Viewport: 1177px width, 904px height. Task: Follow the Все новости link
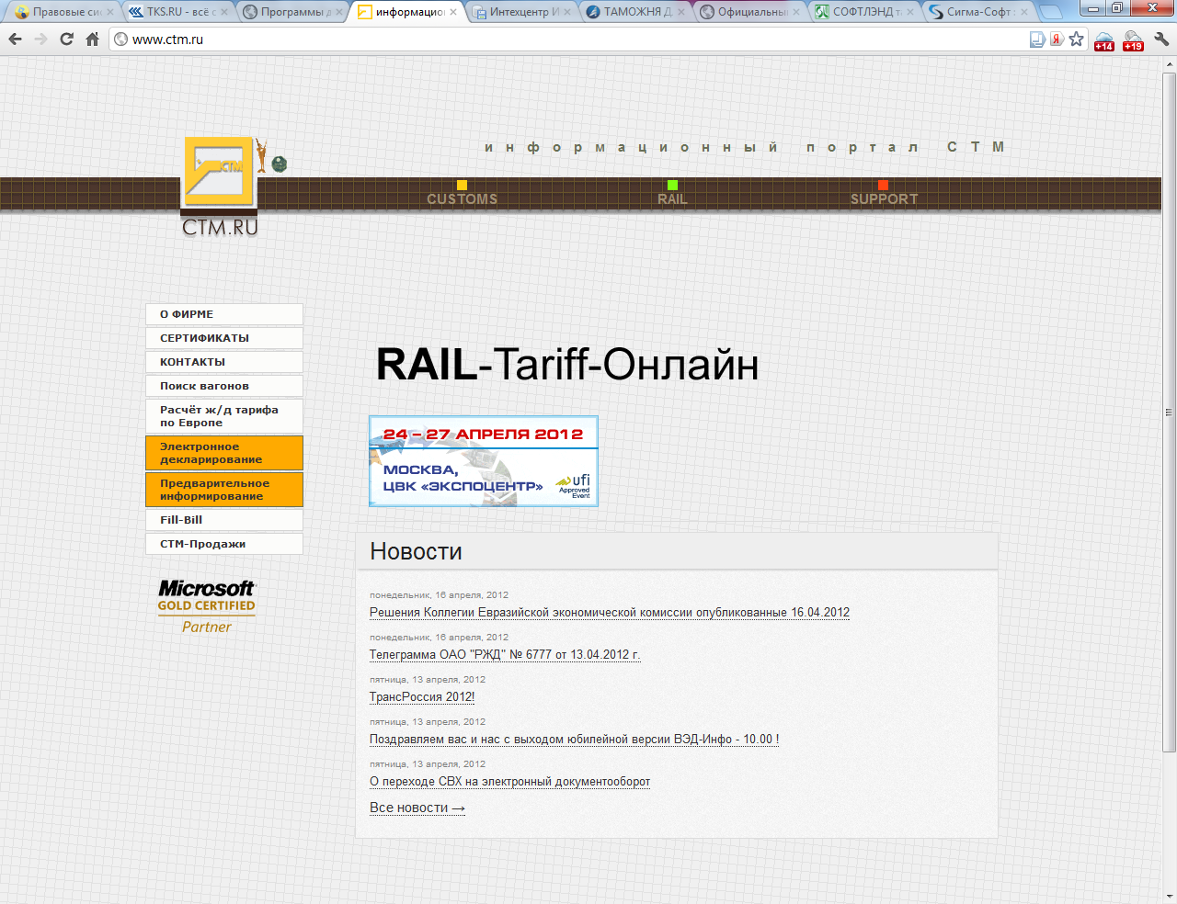tap(417, 808)
